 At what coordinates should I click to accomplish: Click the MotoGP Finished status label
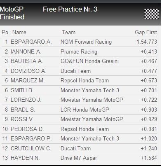[x=12, y=13]
